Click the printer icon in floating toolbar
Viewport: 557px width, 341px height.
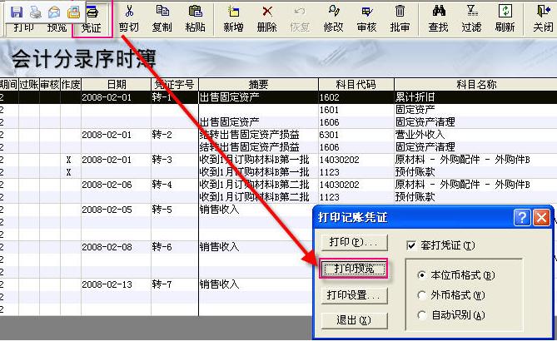pyautogui.click(x=35, y=12)
